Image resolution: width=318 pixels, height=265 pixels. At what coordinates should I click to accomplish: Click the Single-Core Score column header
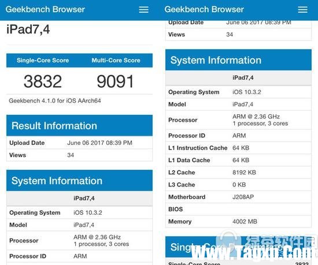coord(43,60)
